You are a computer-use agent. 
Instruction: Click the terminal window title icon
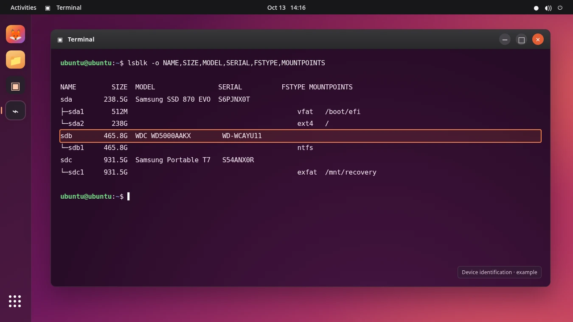point(60,39)
